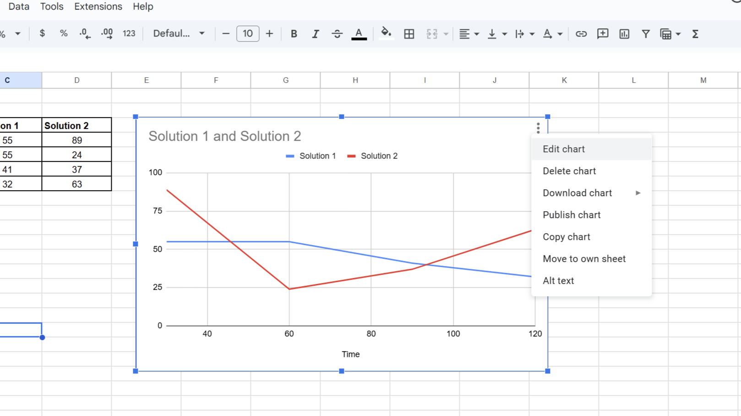This screenshot has height=416, width=741.
Task: Choose Copy chart from the menu
Action: [566, 237]
